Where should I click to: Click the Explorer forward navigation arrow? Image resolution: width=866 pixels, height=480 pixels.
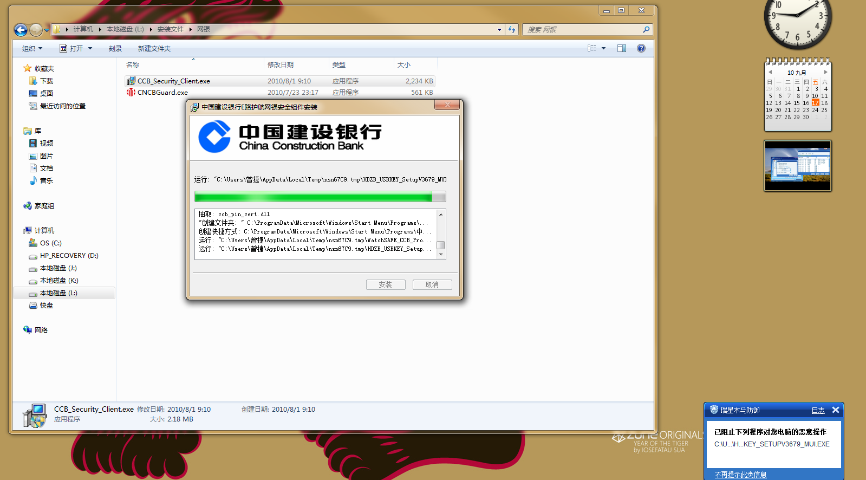click(x=36, y=30)
